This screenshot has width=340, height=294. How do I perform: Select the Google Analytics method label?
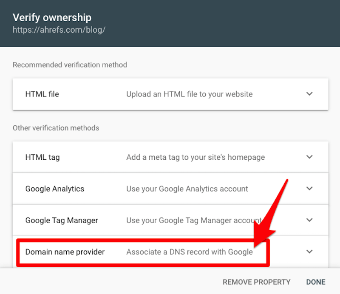(55, 189)
